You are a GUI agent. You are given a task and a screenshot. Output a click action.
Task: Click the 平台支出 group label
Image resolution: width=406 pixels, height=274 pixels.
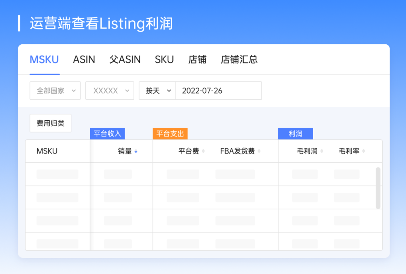[x=170, y=134]
